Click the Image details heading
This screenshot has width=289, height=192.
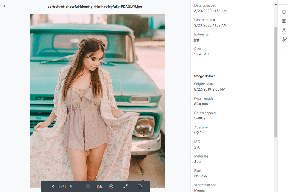click(205, 76)
